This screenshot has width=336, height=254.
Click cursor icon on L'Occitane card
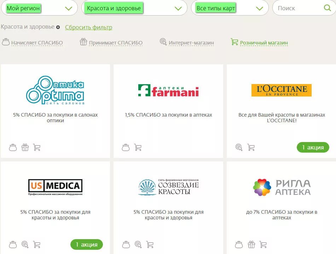(239, 147)
